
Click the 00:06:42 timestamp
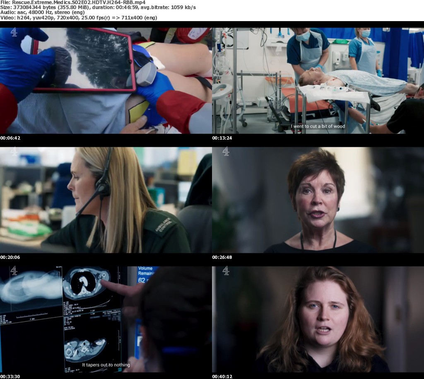(x=10, y=138)
